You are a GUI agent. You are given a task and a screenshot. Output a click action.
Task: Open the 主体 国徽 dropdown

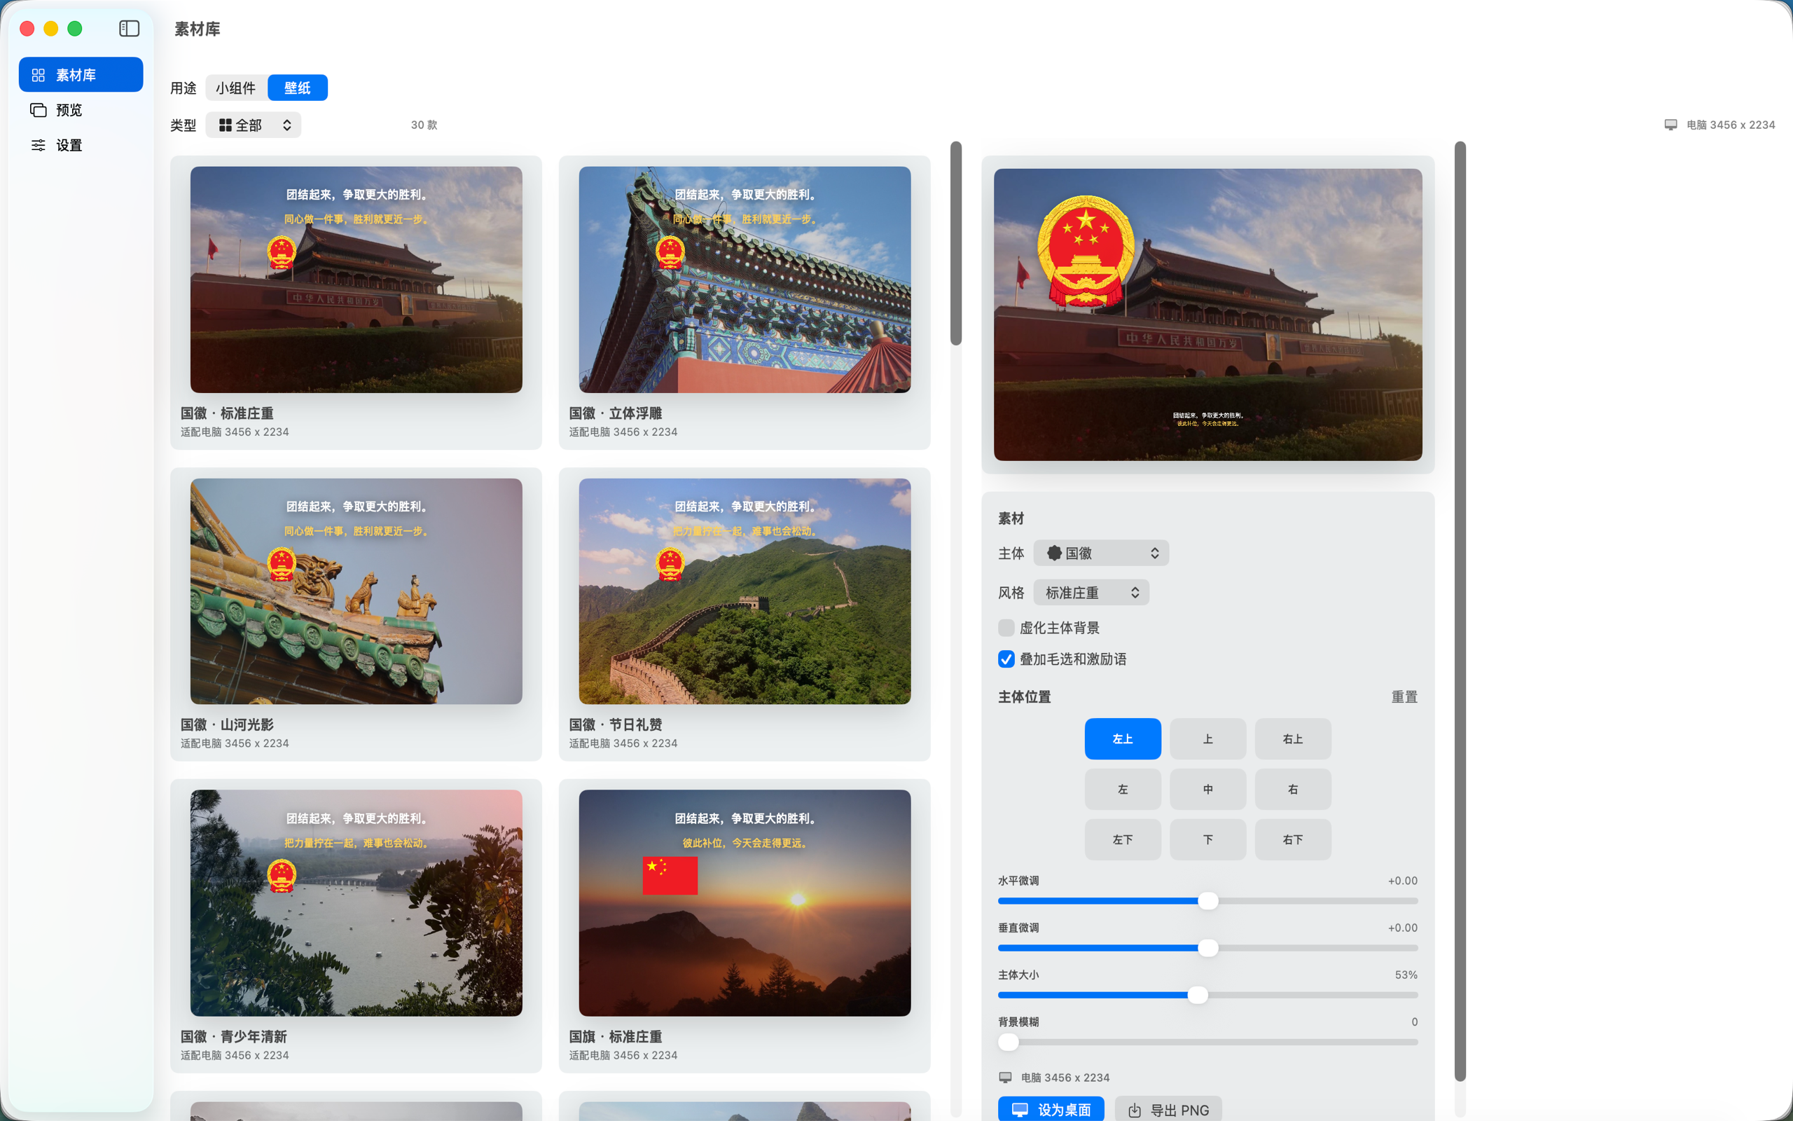1101,553
